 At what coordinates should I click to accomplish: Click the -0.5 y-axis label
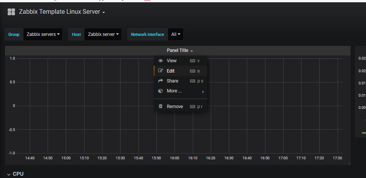(x=12, y=129)
